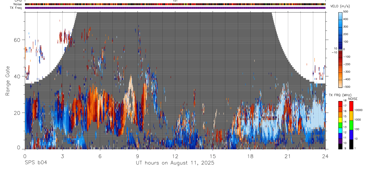Click the TX FRQ scale value '17'

pyautogui.click(x=345, y=106)
